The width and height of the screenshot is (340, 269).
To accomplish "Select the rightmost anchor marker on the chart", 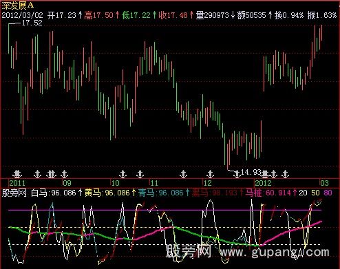I will [285, 174].
